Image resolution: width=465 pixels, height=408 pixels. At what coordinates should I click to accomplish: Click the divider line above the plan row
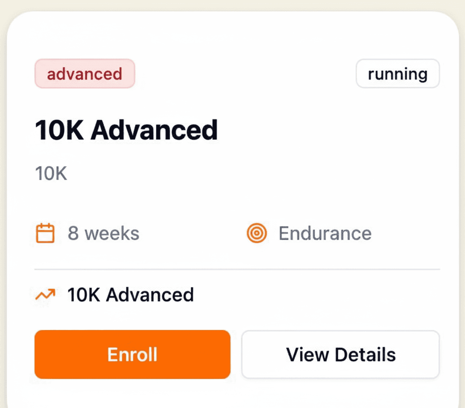click(x=237, y=269)
